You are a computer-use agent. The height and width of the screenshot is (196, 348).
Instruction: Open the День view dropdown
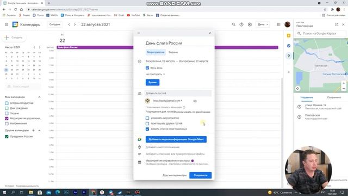263,24
